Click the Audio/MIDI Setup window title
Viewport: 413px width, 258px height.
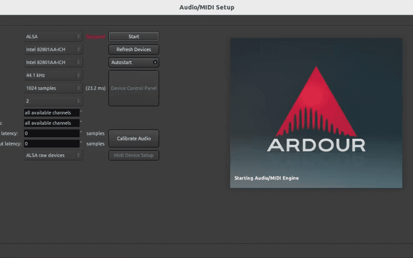(207, 7)
